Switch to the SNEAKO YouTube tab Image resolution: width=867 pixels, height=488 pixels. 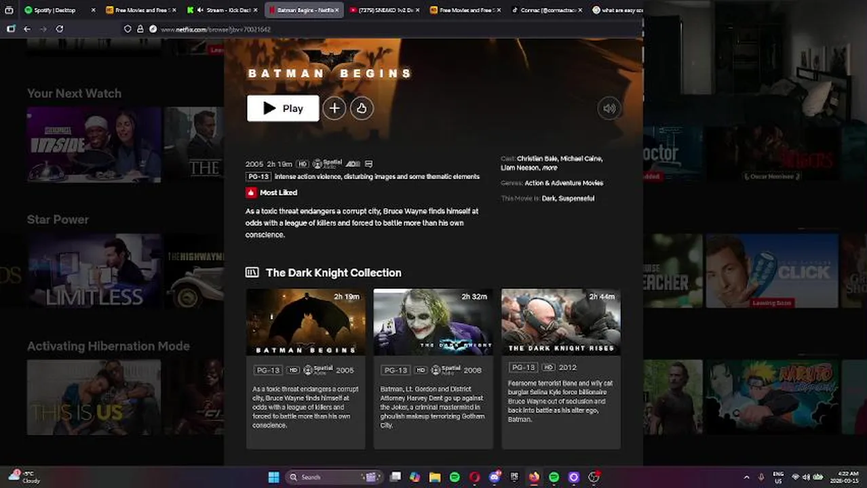pyautogui.click(x=385, y=10)
